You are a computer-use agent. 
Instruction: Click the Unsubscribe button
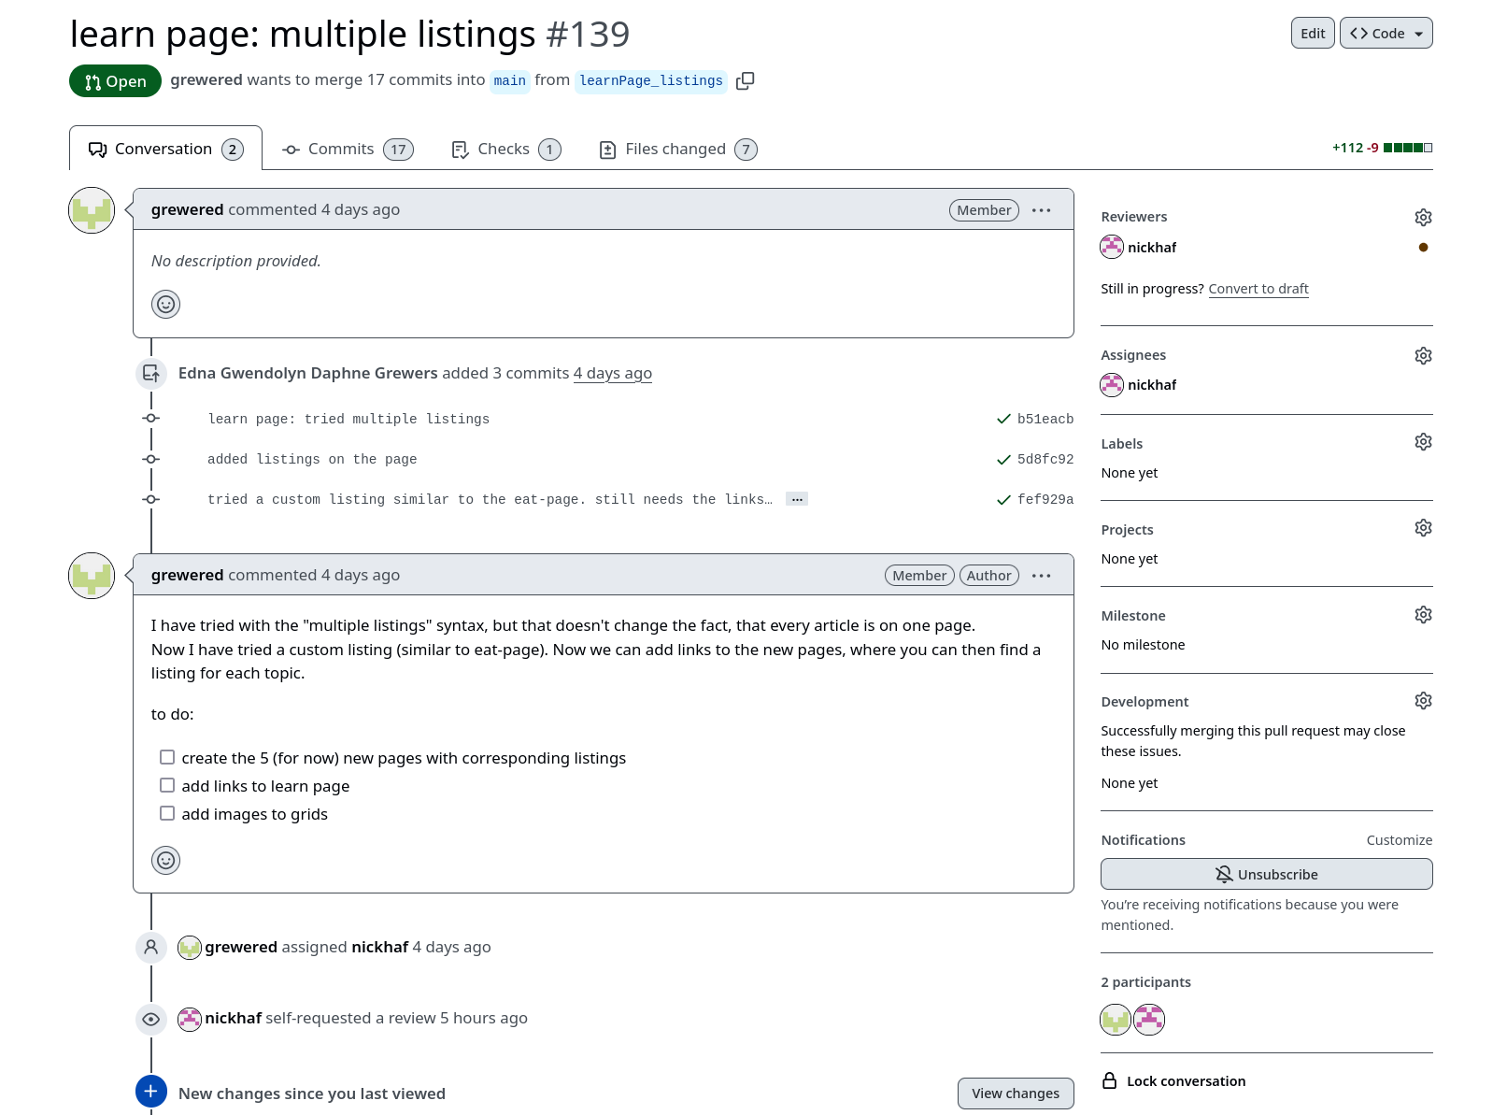pyautogui.click(x=1266, y=875)
